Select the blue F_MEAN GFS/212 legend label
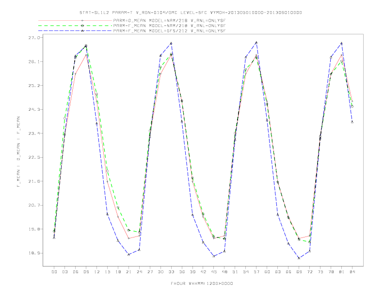The image size is (384, 296). tap(169, 31)
